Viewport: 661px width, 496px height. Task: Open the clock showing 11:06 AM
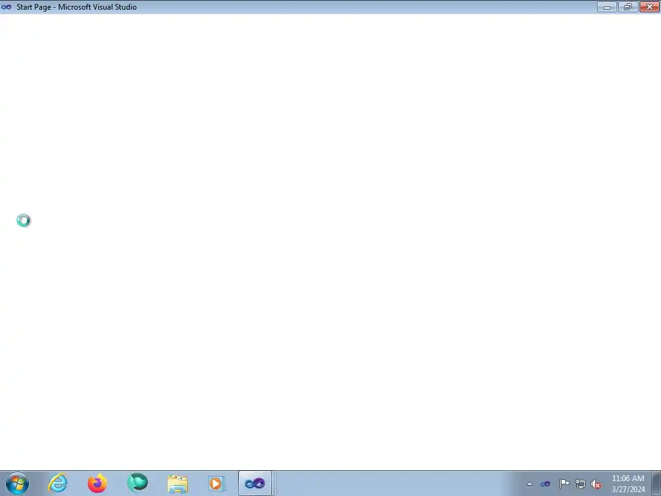627,484
